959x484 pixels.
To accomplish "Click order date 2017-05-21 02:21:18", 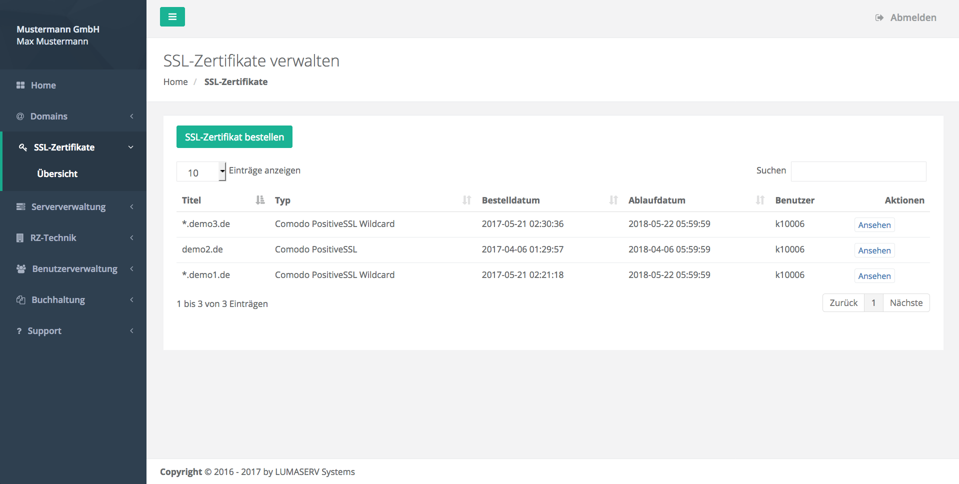I will (x=522, y=275).
